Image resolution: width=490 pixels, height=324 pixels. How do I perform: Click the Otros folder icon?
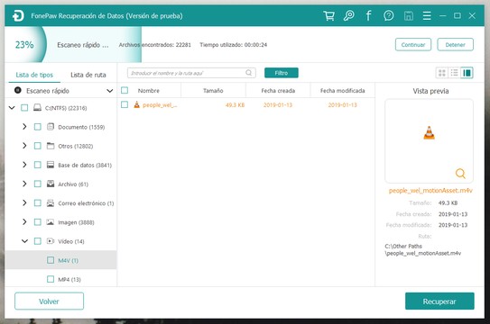[x=51, y=146]
